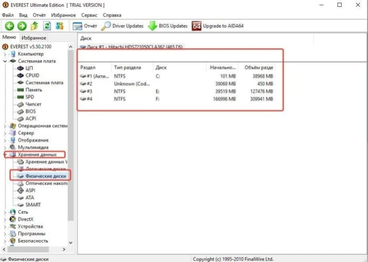Click sidebar scroll down arrow
The image size is (368, 262).
pyautogui.click(x=71, y=243)
